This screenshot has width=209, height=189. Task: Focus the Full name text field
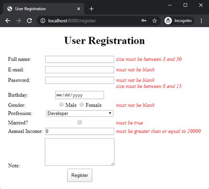79,59
